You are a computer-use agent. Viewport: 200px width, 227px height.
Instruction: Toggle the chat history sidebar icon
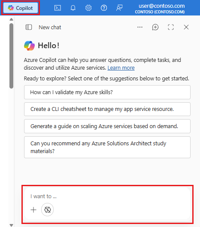pos(29,27)
